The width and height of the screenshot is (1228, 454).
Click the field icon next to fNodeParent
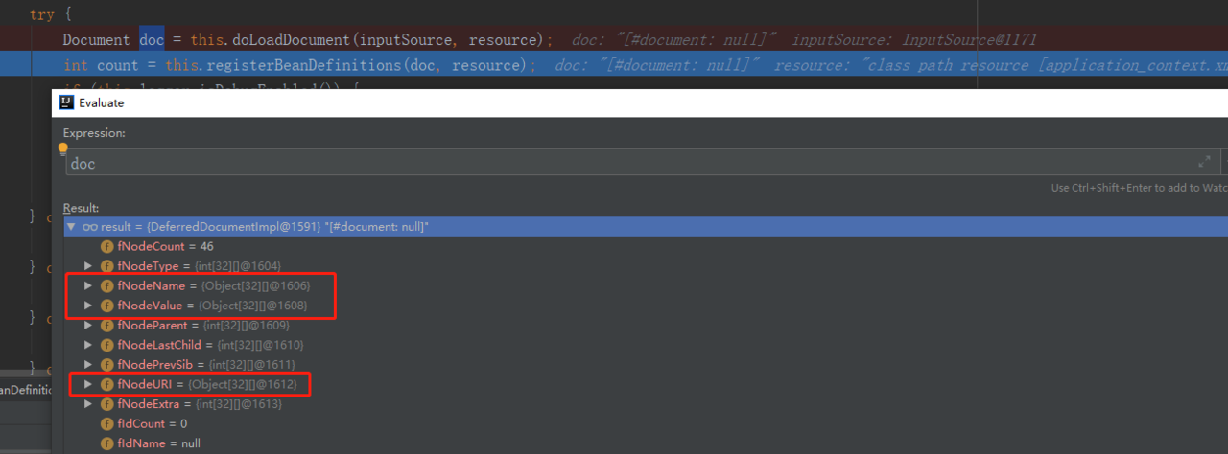click(x=107, y=326)
